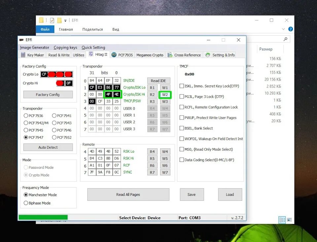Enable RCFL Remote Configuration Lock checkbox
317x242 pixels.
(182, 107)
